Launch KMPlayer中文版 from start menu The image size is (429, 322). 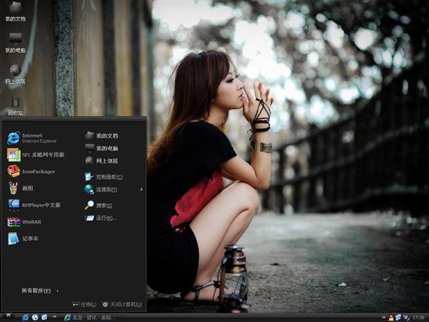tap(34, 205)
